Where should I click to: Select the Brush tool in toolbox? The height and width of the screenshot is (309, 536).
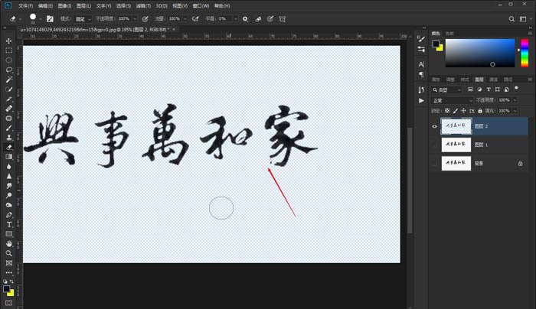coord(9,128)
